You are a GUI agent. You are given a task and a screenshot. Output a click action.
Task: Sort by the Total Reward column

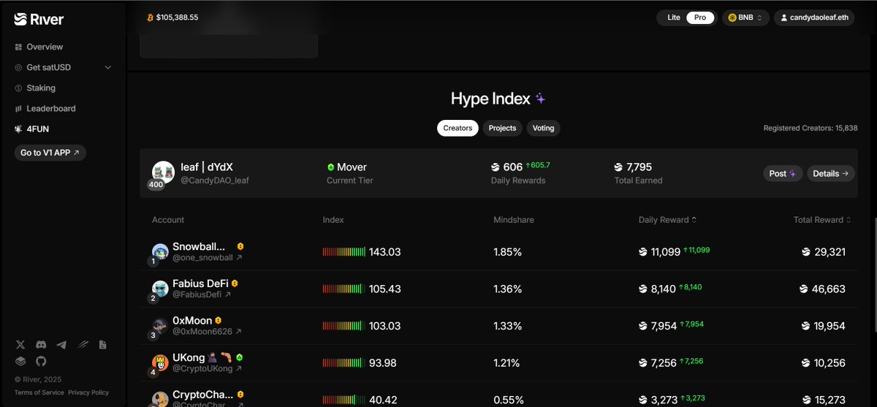pyautogui.click(x=822, y=220)
